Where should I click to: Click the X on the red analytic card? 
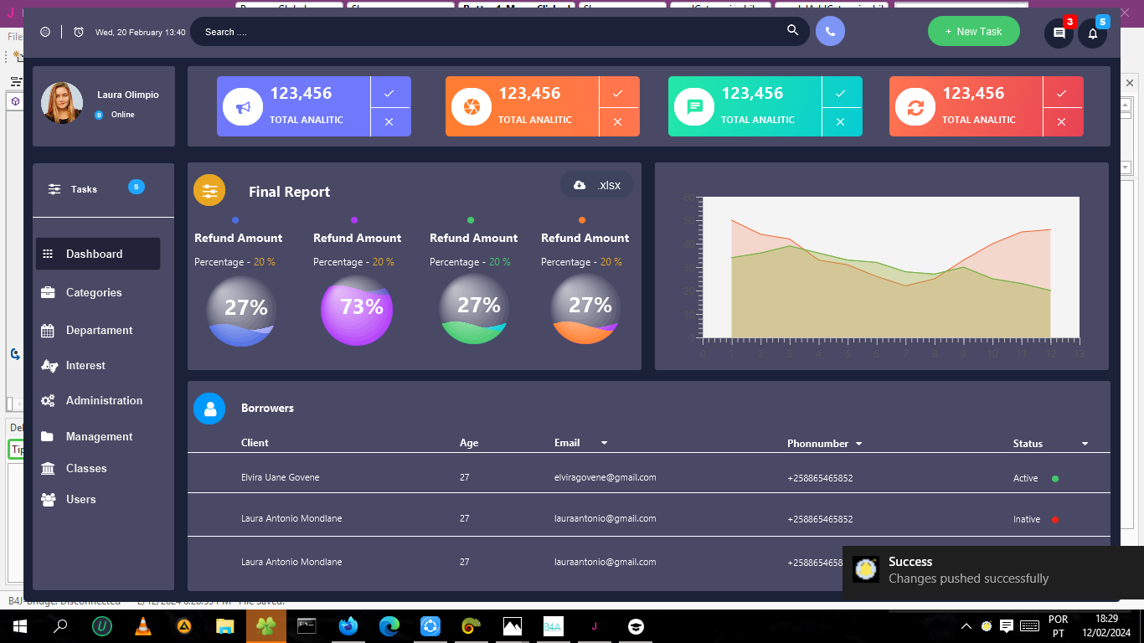tap(1062, 122)
